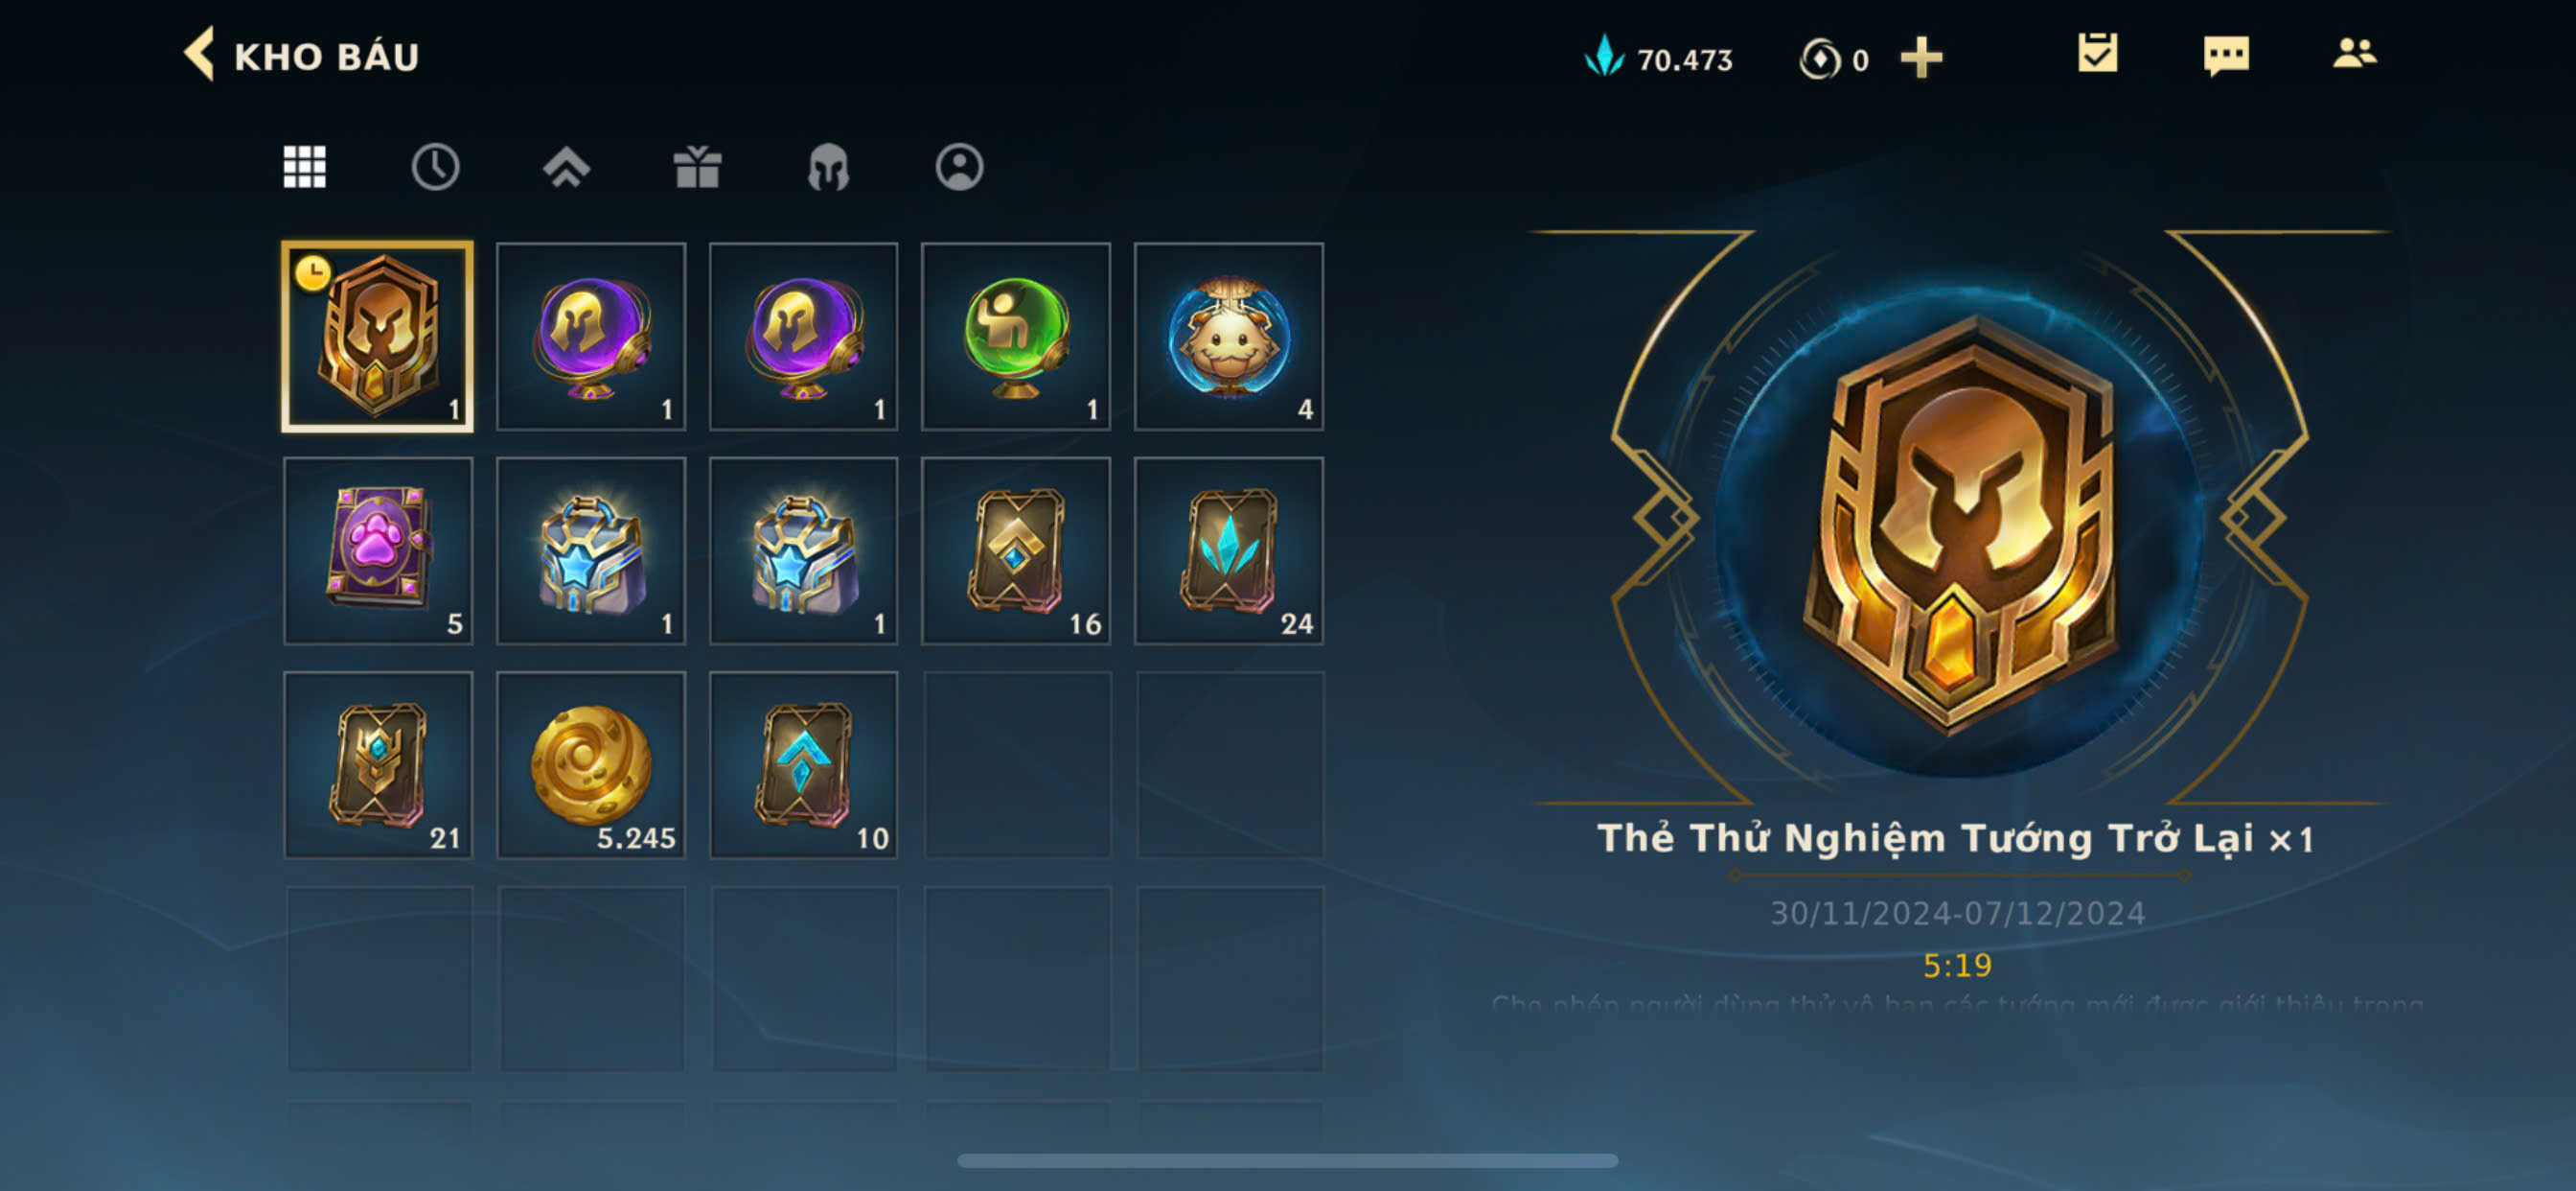The width and height of the screenshot is (2576, 1191).
Task: Switch to the time-limited clock filter tab
Action: point(435,167)
